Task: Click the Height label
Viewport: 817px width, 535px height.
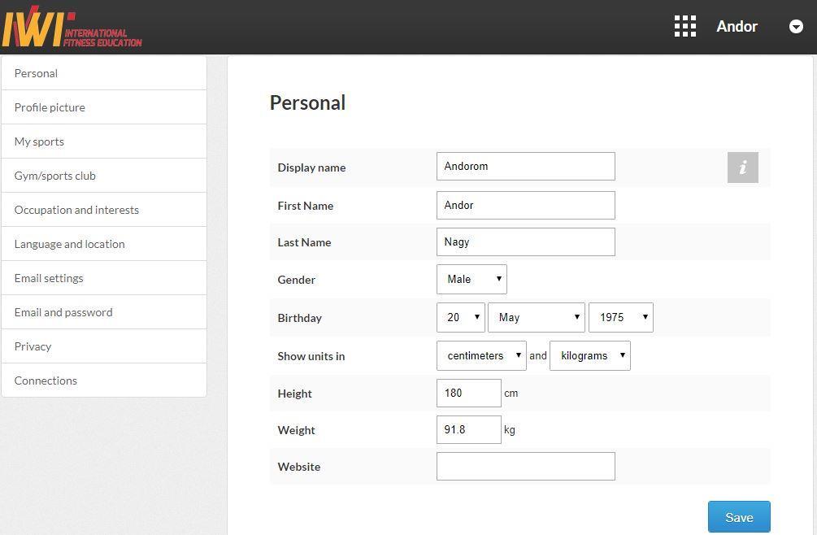Action: point(294,394)
